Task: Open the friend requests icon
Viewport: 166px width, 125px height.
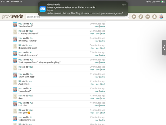Action: pyautogui.click(x=154, y=17)
